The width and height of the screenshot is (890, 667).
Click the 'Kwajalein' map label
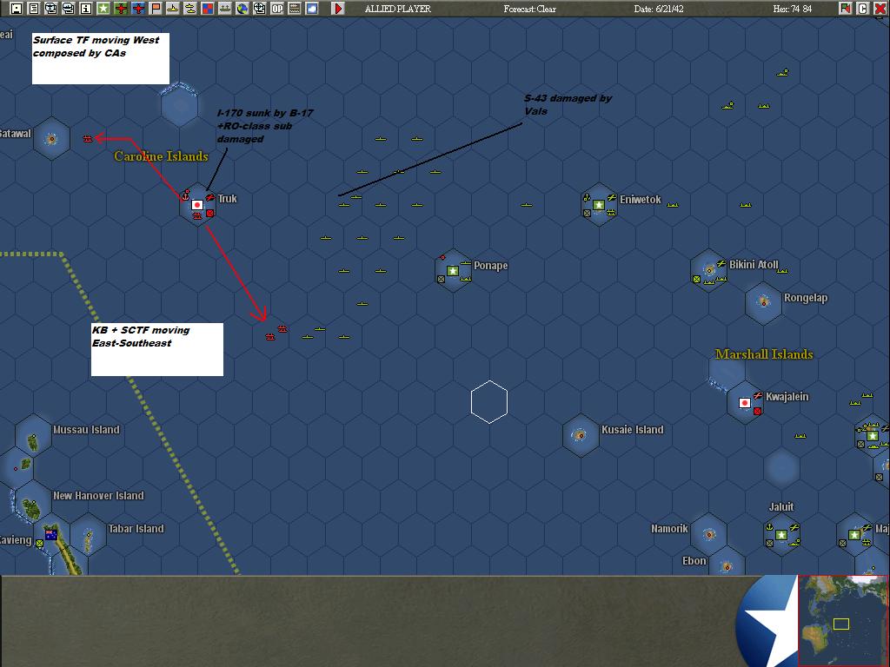click(x=787, y=396)
